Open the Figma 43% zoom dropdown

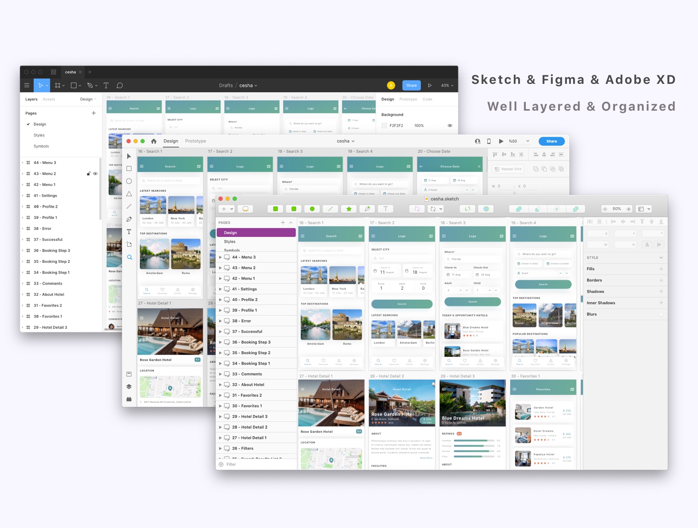click(447, 85)
